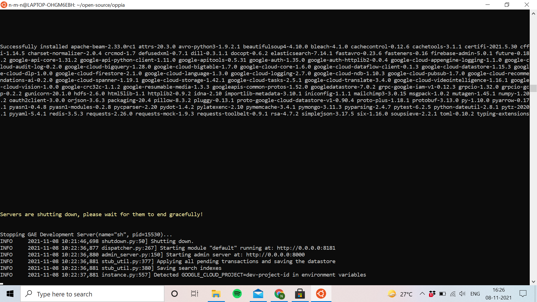Open Action Center notifications
537x302 pixels.
pos(523,294)
